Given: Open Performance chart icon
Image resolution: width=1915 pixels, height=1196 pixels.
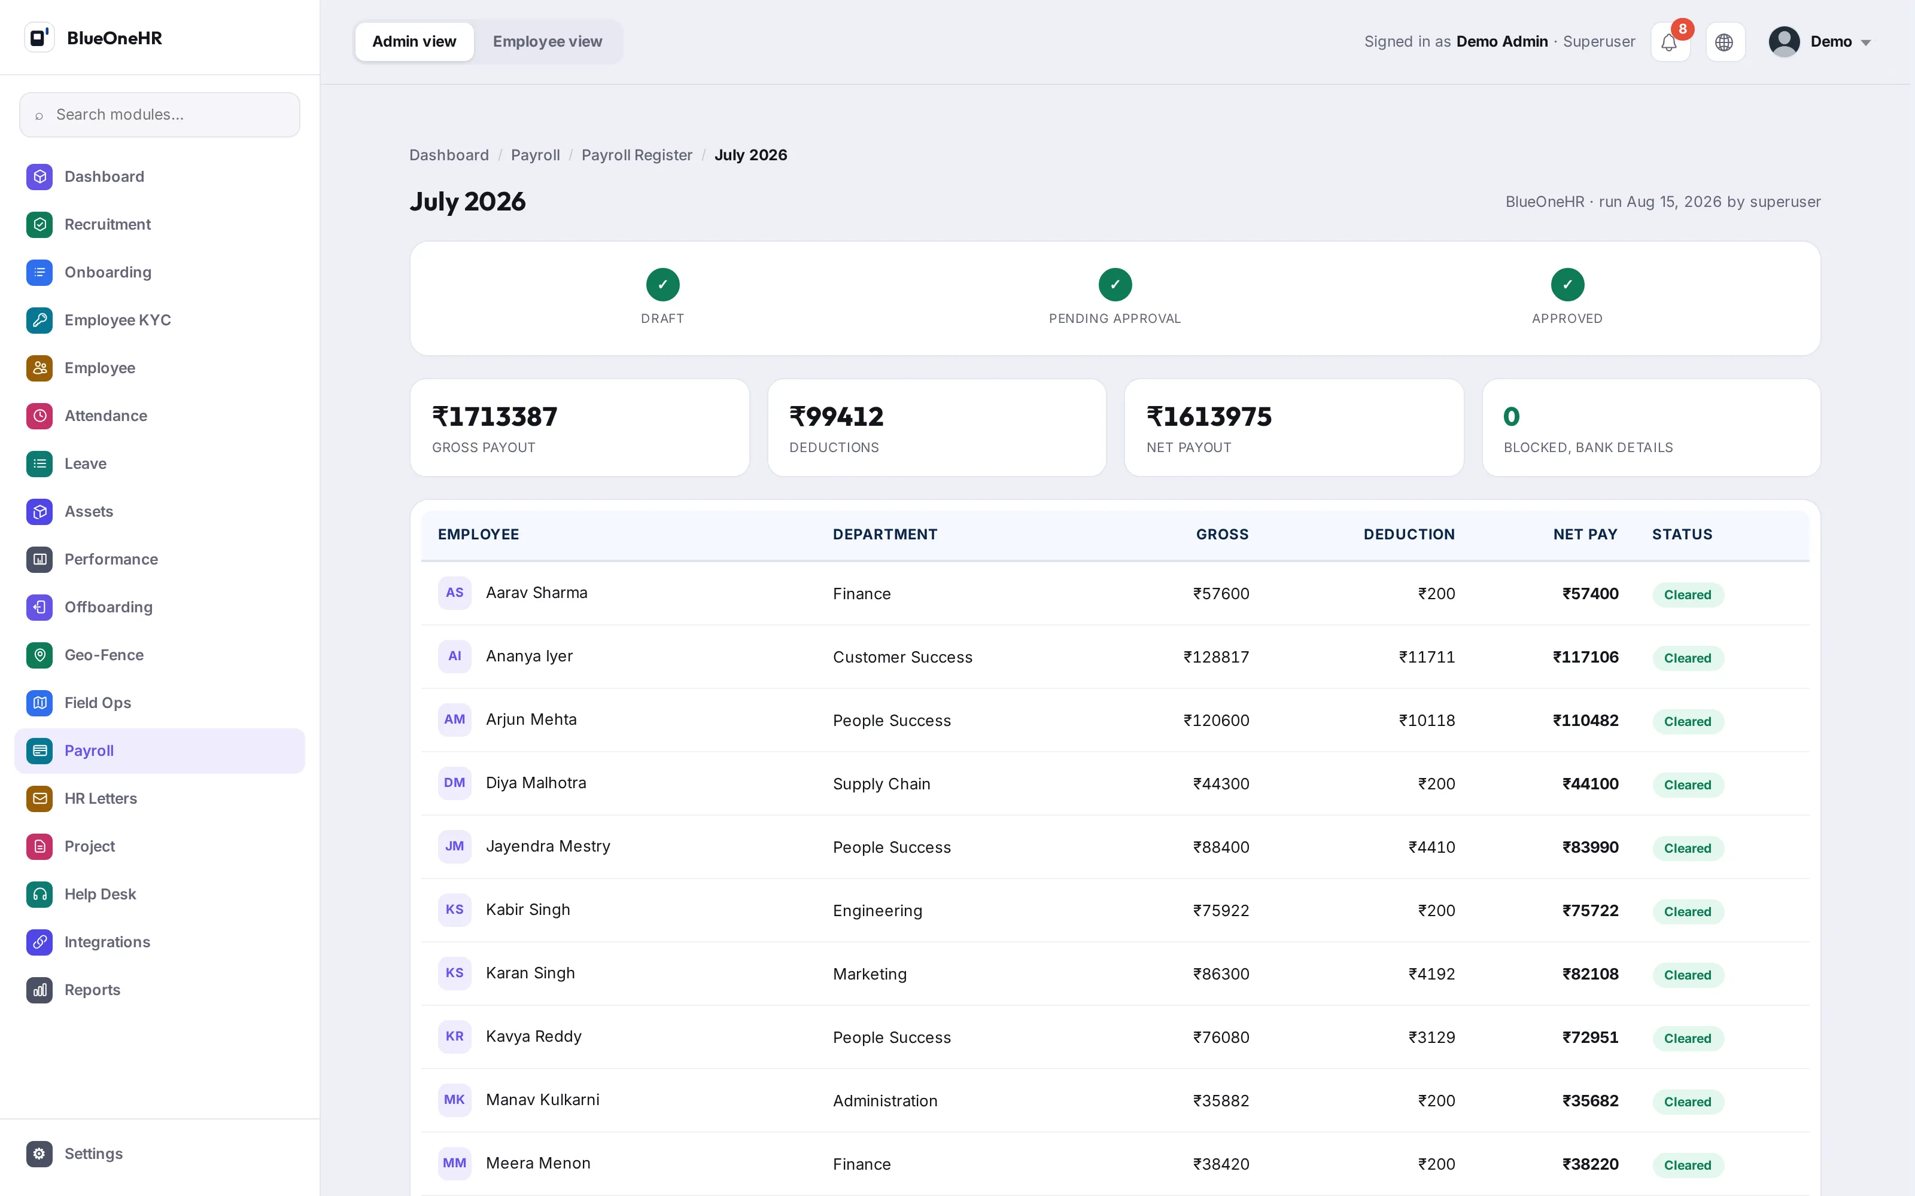Looking at the screenshot, I should click(39, 559).
